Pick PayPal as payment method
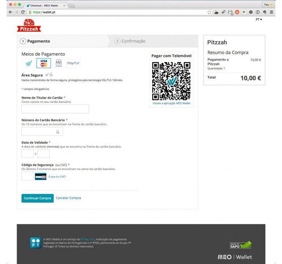 coord(73,63)
